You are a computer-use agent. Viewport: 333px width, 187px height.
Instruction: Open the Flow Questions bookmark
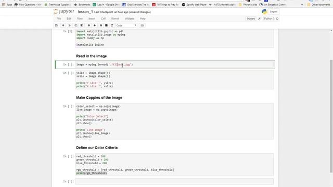coord(28,5)
